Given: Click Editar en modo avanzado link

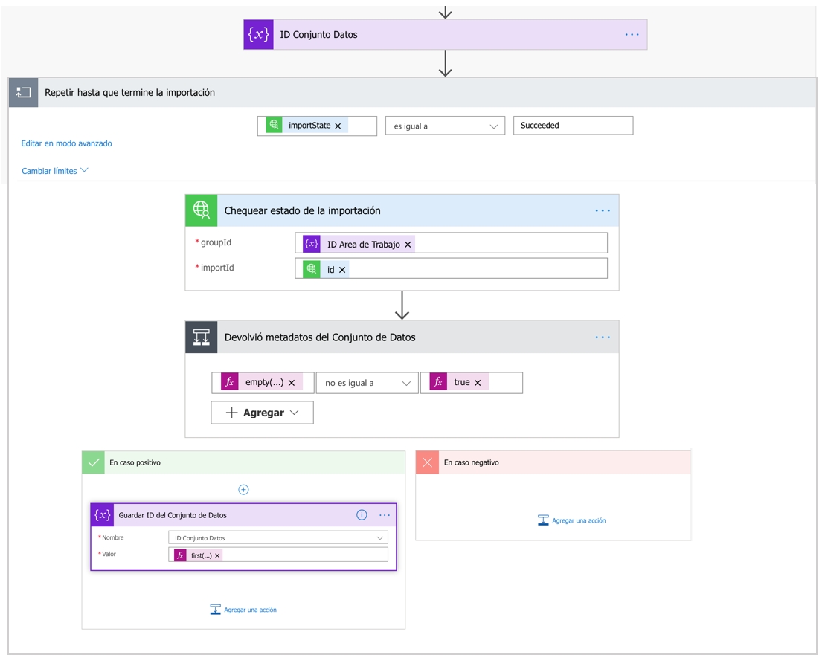Looking at the screenshot, I should pyautogui.click(x=66, y=143).
